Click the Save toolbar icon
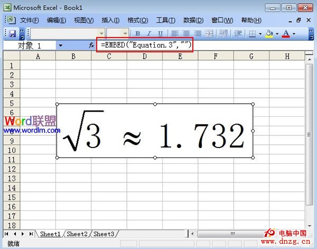 12,34
